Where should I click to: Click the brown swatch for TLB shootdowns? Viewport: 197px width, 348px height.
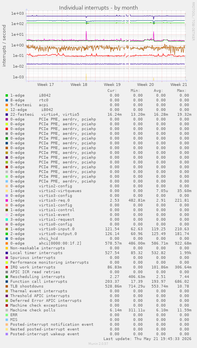7,286
